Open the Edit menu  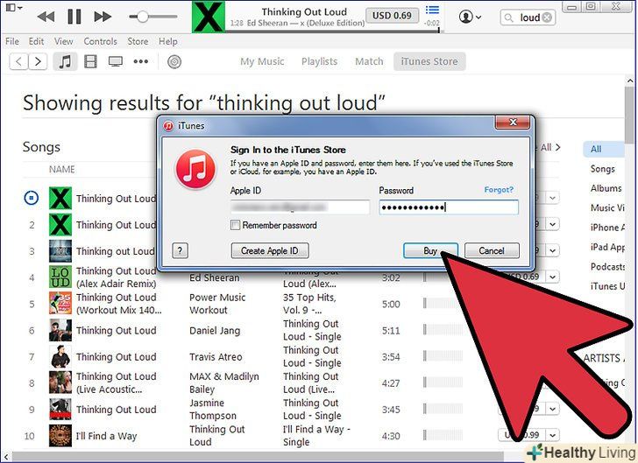[x=36, y=41]
